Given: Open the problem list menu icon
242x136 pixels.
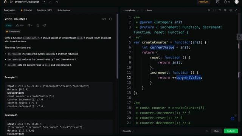Looking at the screenshot, I should [x=11, y=2].
